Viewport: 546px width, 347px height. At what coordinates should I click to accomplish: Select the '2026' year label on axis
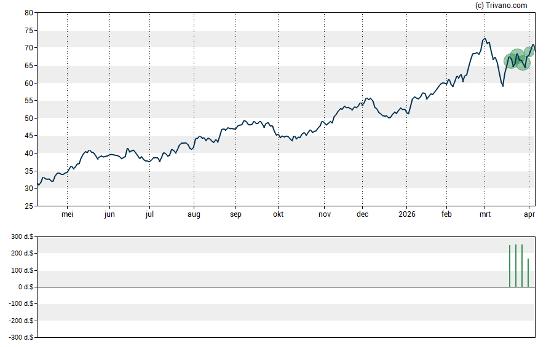click(406, 214)
